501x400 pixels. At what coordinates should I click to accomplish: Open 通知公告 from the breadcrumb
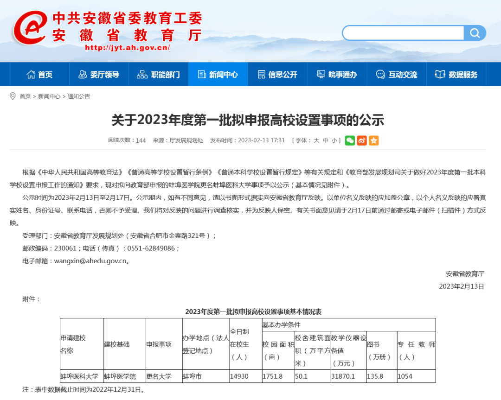tap(78, 96)
